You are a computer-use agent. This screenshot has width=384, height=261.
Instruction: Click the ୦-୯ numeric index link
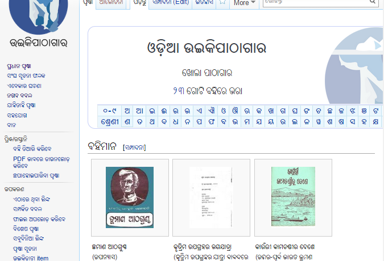click(109, 111)
